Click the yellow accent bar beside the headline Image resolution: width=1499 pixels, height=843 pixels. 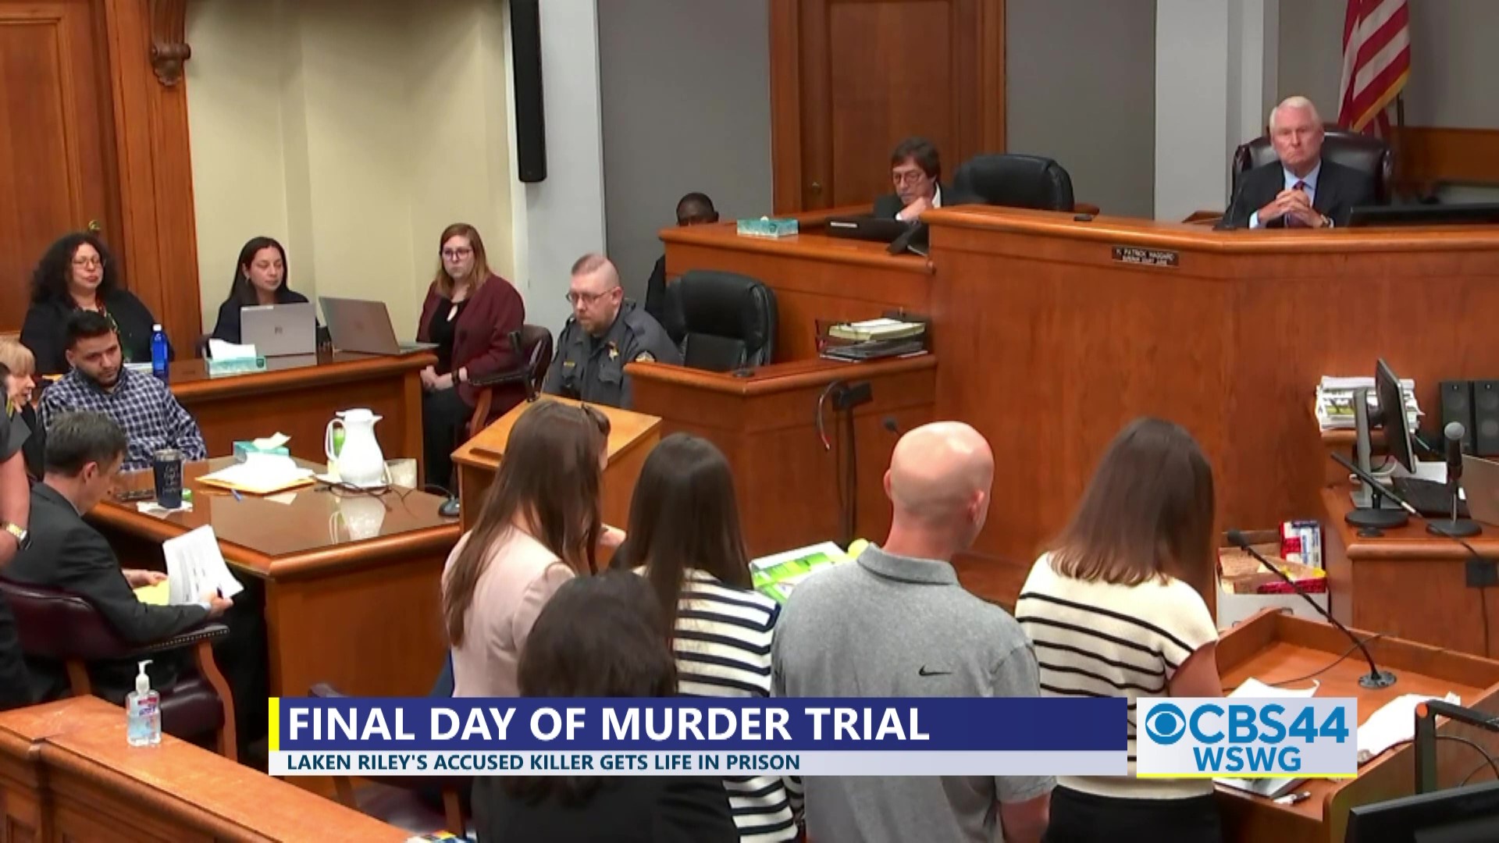pyautogui.click(x=274, y=724)
